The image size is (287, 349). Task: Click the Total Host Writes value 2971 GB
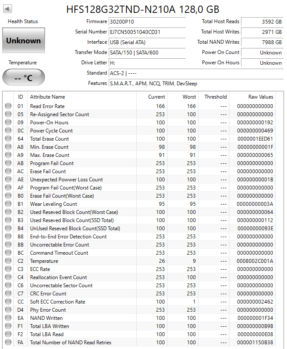coord(263,32)
